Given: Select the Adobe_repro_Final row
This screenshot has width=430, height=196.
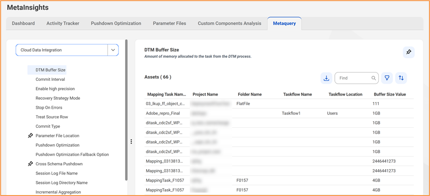Looking at the screenshot, I should coord(279,113).
